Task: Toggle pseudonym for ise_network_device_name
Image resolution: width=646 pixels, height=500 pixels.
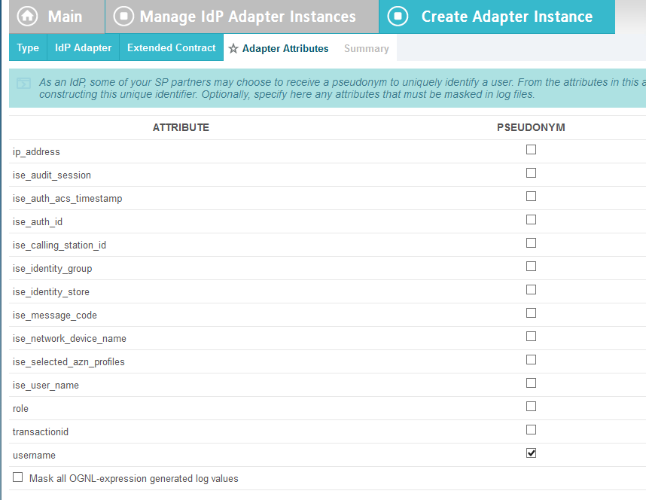Action: tap(531, 337)
